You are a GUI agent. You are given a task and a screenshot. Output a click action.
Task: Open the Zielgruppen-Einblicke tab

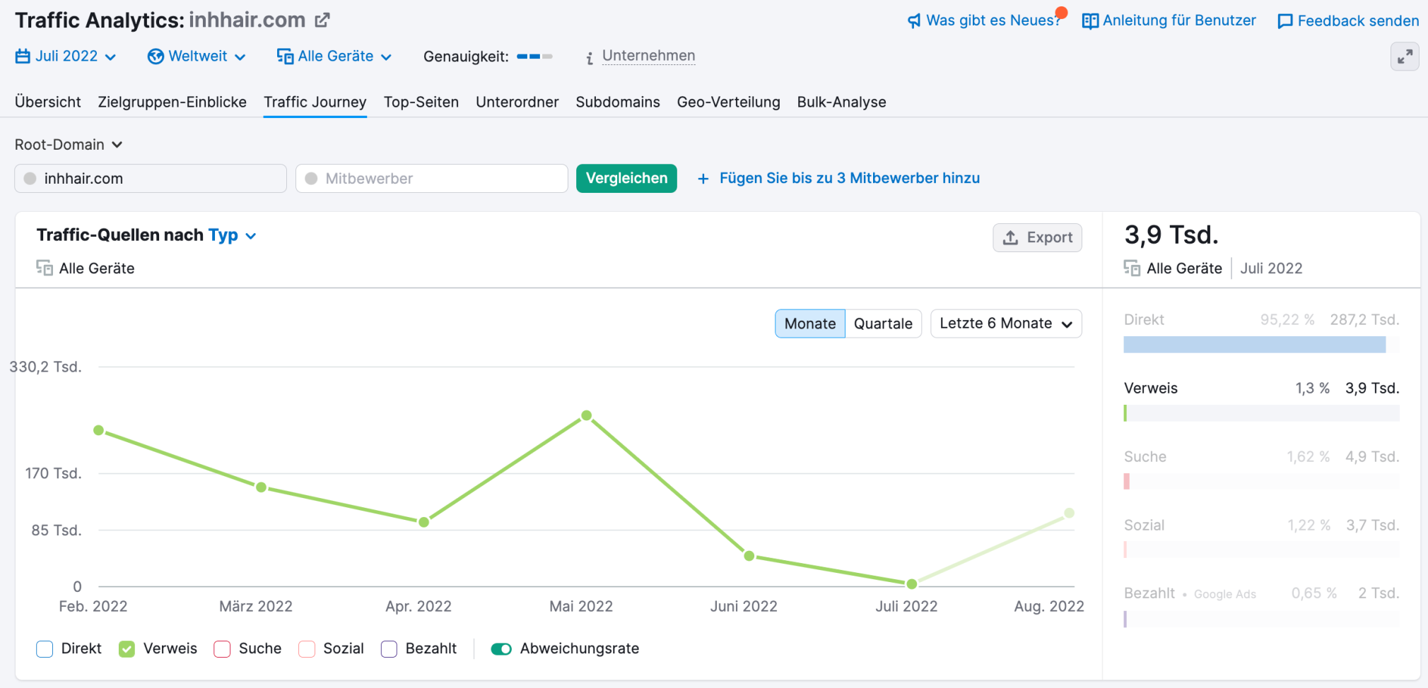pos(172,102)
